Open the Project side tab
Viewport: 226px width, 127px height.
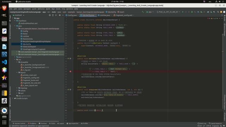[10, 18]
